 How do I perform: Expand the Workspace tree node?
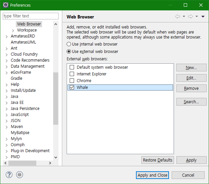tap(13, 30)
